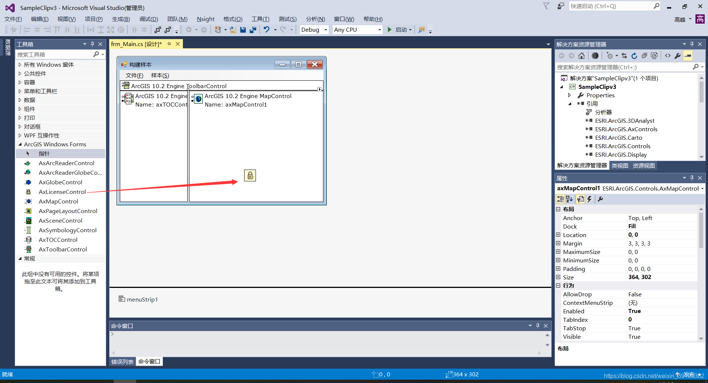This screenshot has height=383, width=708.
Task: Switch to the 资源视图 tab
Action: pyautogui.click(x=644, y=166)
